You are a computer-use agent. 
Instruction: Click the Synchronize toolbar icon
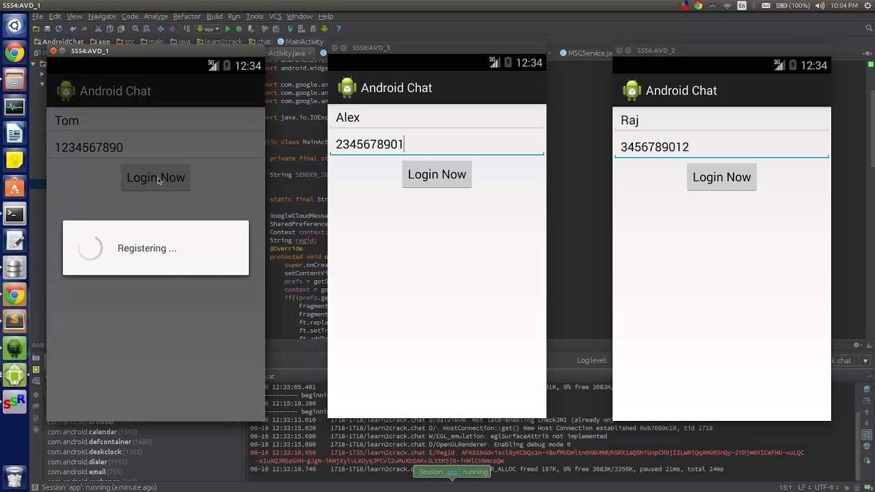pyautogui.click(x=59, y=29)
